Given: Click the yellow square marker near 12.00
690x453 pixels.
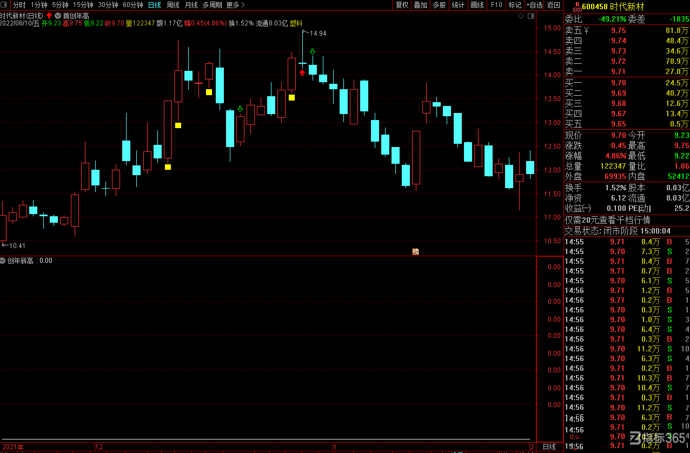Looking at the screenshot, I should click(168, 167).
